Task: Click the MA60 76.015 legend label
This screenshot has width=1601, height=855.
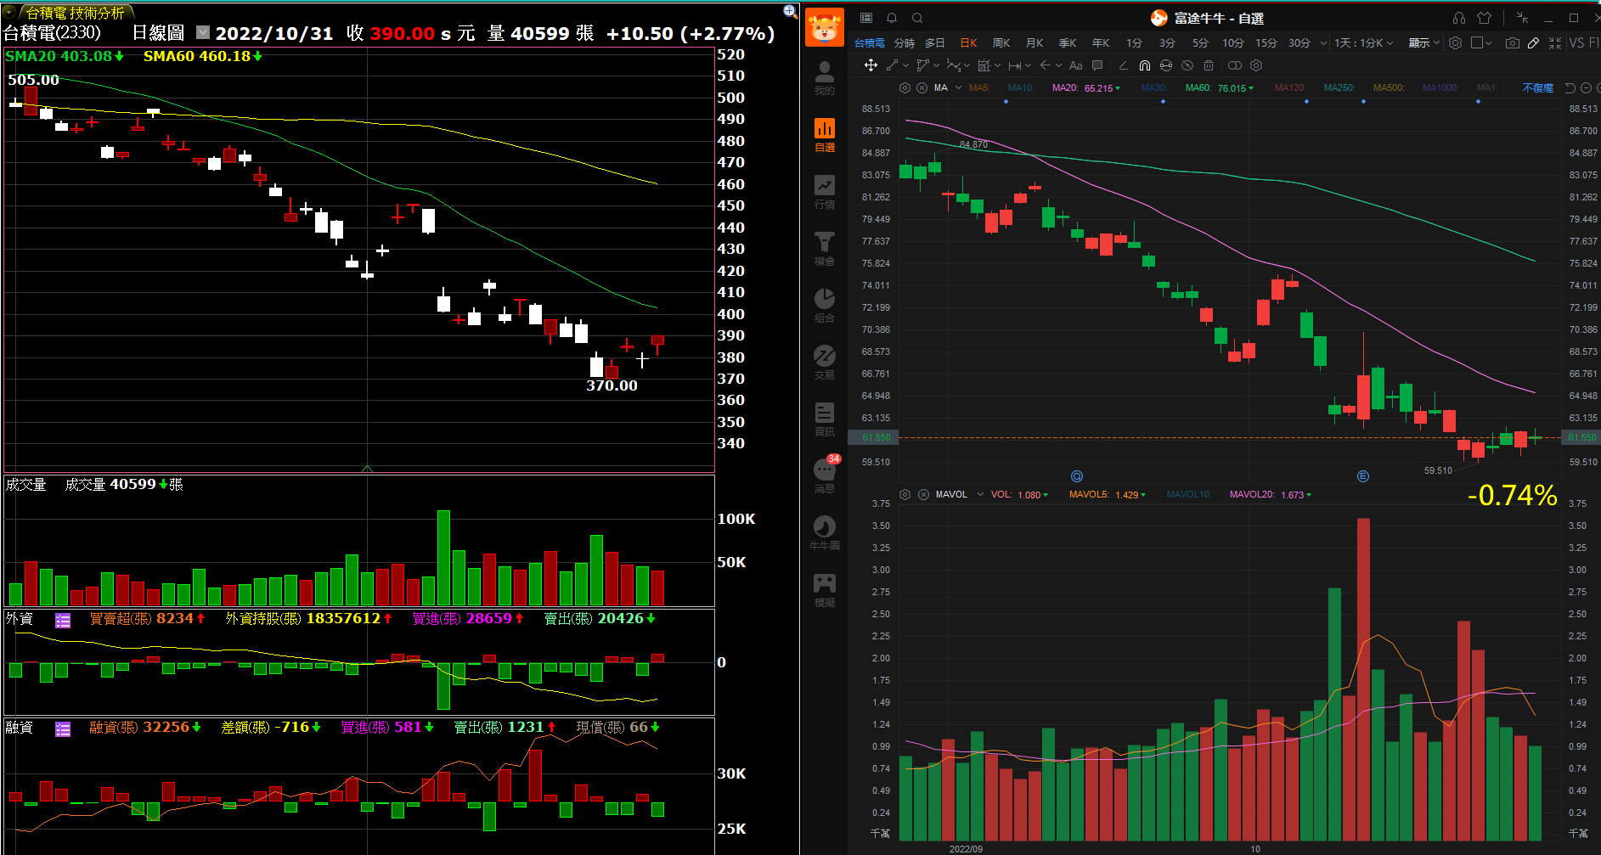Action: (x=1219, y=87)
